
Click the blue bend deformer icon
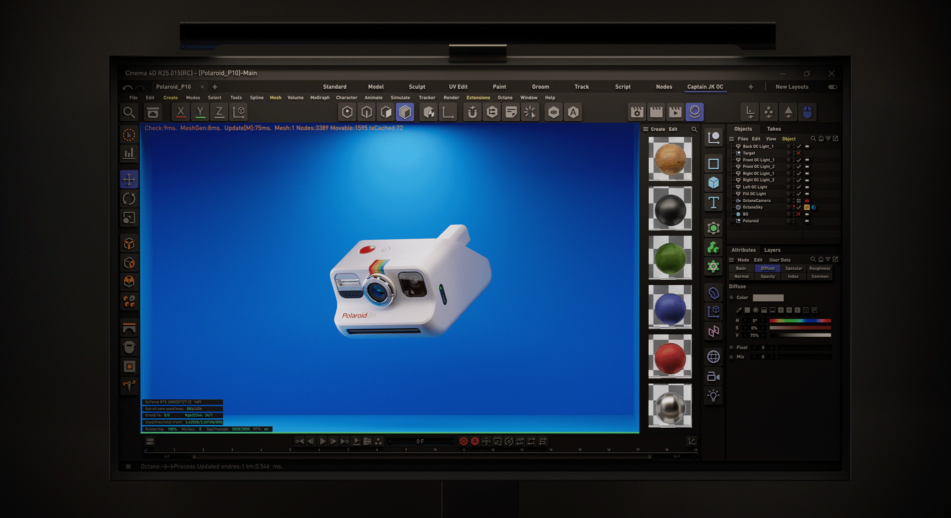[x=713, y=293]
